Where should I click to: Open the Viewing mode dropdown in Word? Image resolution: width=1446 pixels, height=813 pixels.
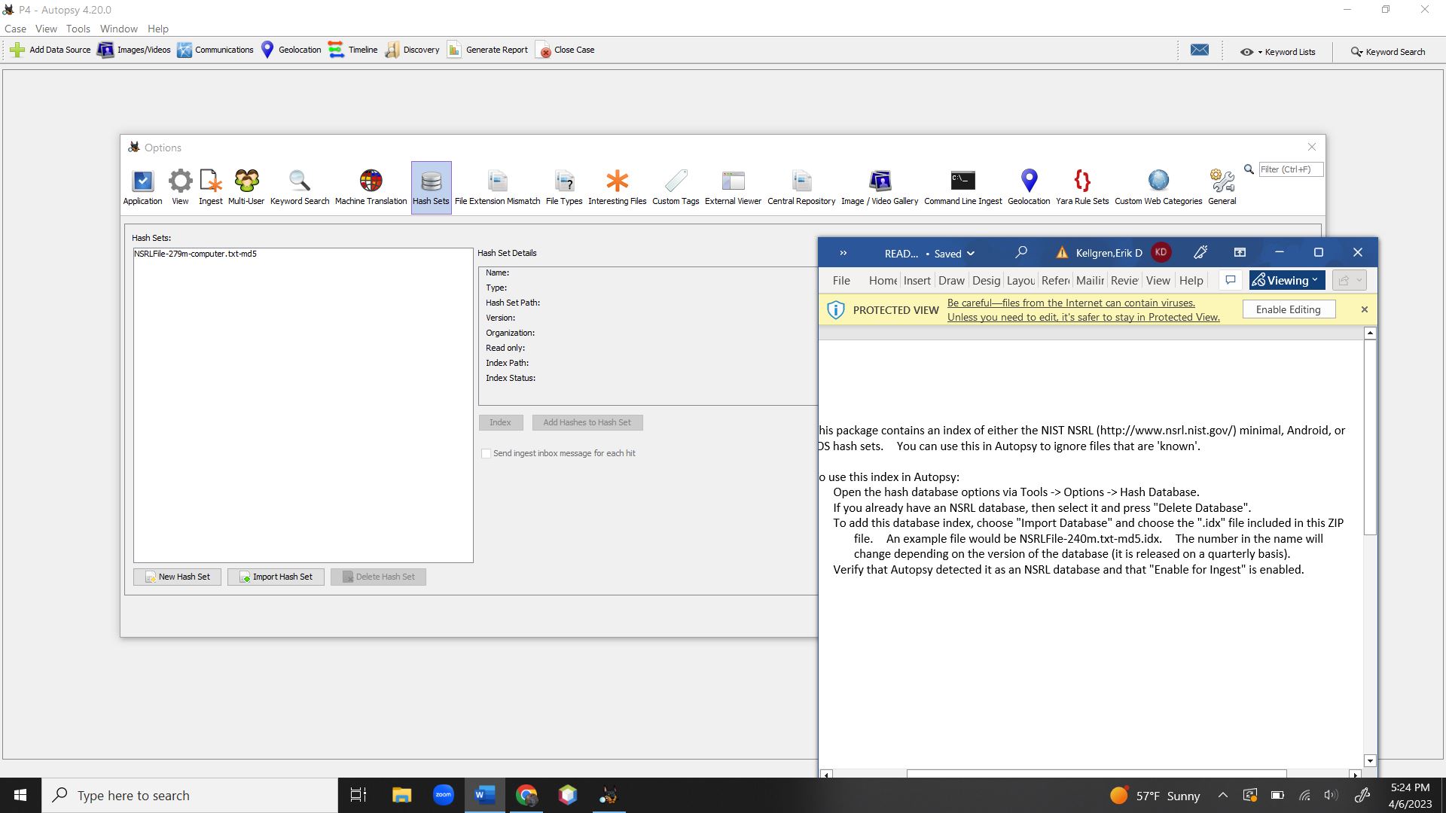click(x=1286, y=280)
